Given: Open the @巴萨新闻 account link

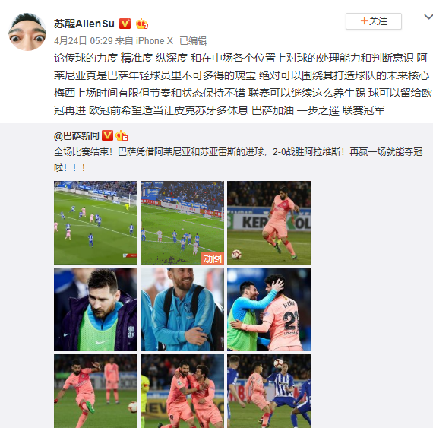Looking at the screenshot, I should (x=77, y=135).
